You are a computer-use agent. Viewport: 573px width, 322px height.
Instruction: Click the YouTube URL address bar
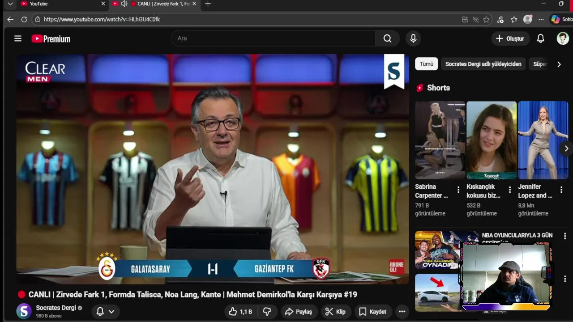[251, 19]
